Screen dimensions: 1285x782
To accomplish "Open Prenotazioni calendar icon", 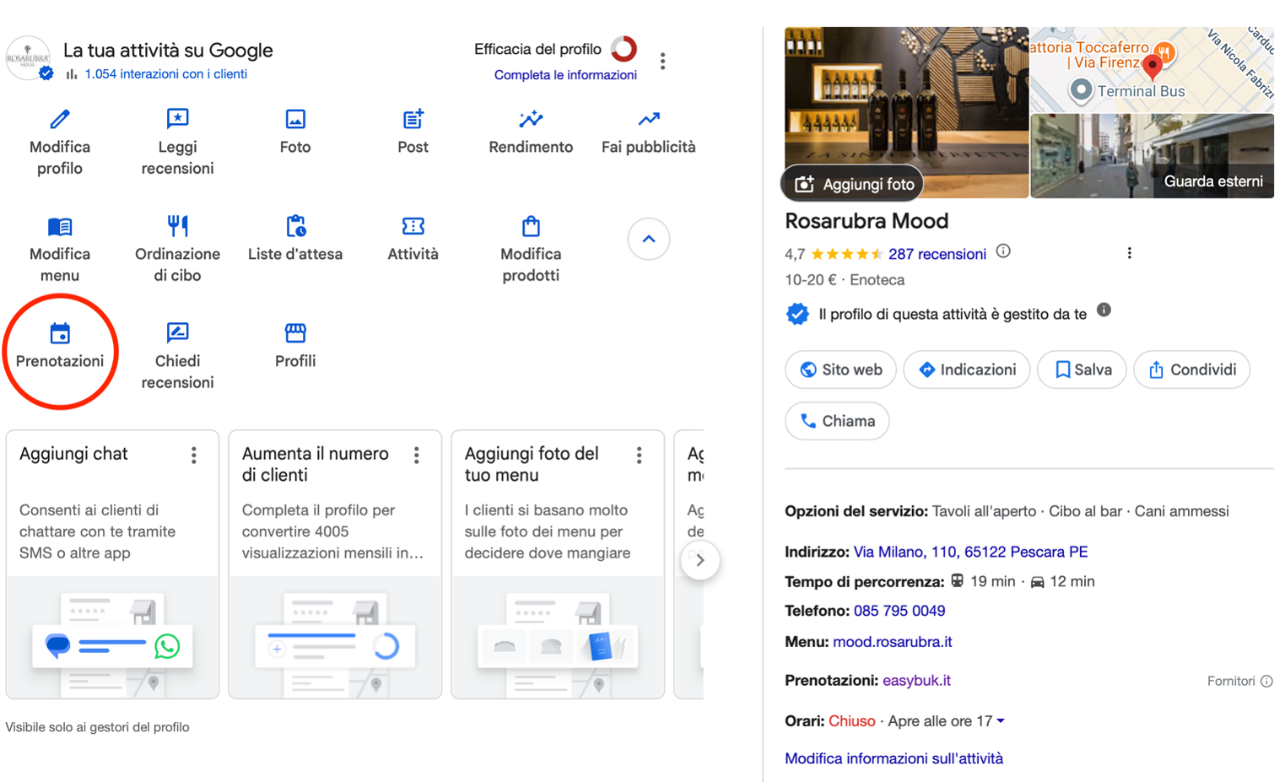I will tap(60, 333).
